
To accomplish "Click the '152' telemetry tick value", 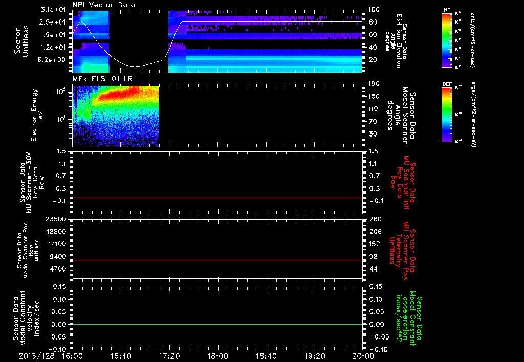I will point(375,244).
